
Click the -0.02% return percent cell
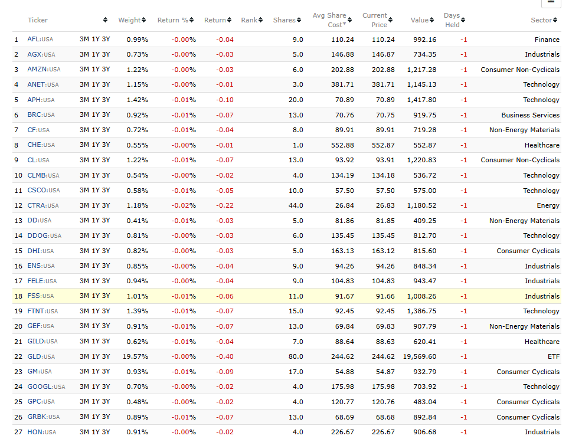pos(184,205)
